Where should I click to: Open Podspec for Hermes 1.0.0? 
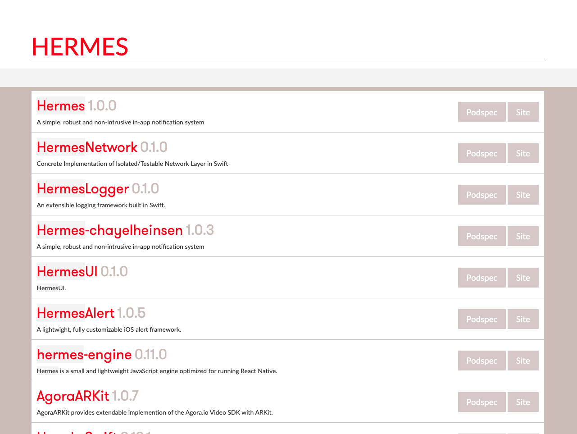[x=482, y=112]
